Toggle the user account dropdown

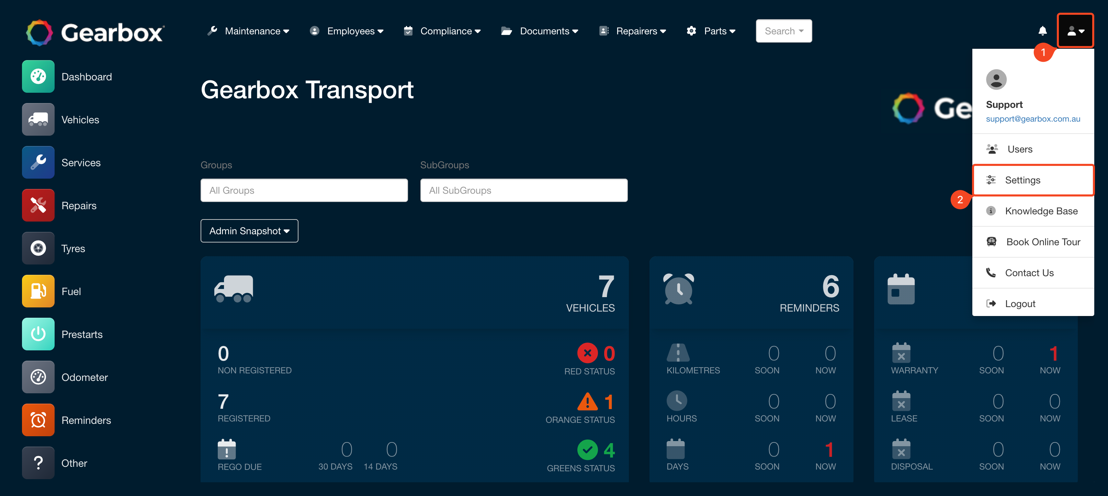click(1075, 31)
